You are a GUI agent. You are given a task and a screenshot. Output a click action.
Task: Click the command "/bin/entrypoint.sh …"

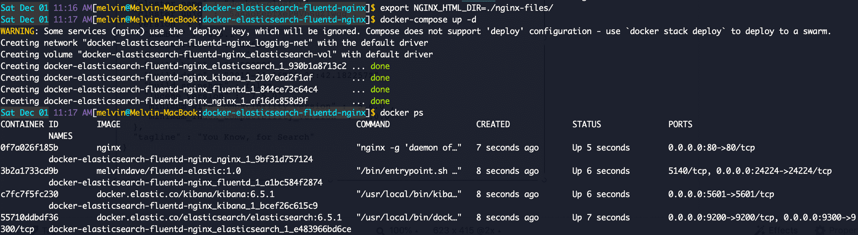(409, 171)
